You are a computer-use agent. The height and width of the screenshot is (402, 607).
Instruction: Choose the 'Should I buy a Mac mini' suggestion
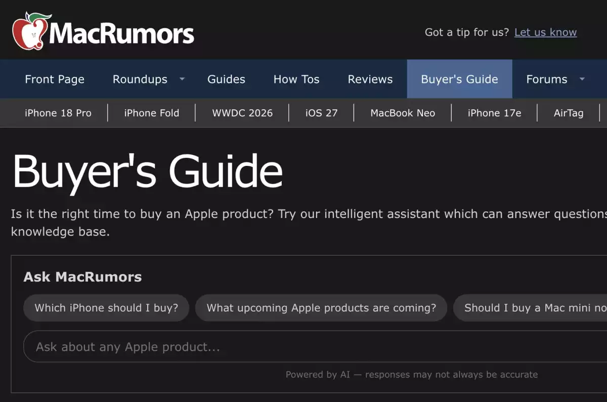click(530, 308)
